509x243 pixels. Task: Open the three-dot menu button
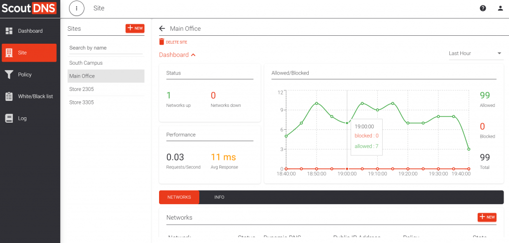click(x=77, y=8)
